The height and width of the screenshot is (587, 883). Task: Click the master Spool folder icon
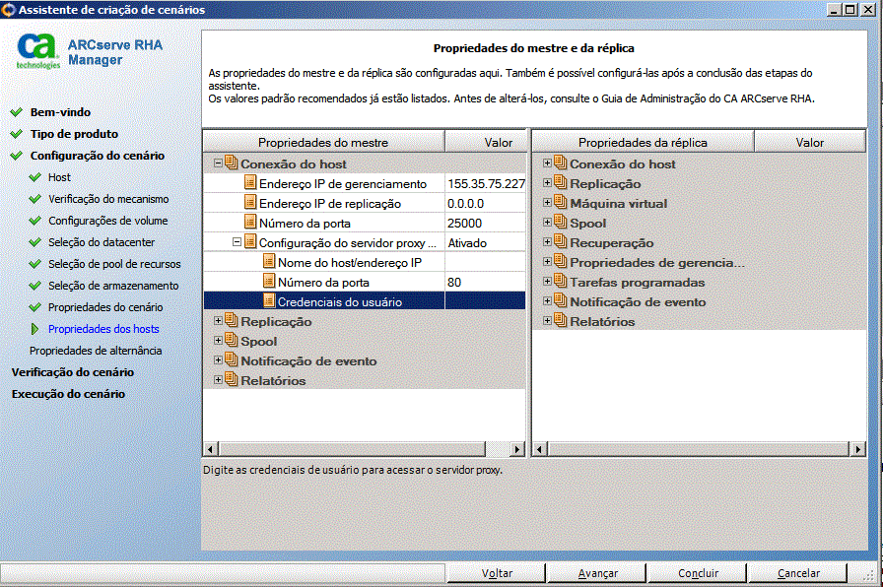pos(232,340)
